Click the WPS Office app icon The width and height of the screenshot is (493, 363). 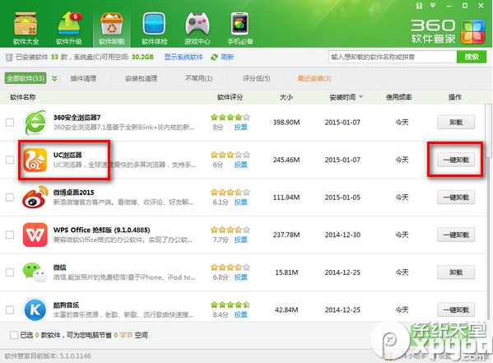click(x=35, y=235)
